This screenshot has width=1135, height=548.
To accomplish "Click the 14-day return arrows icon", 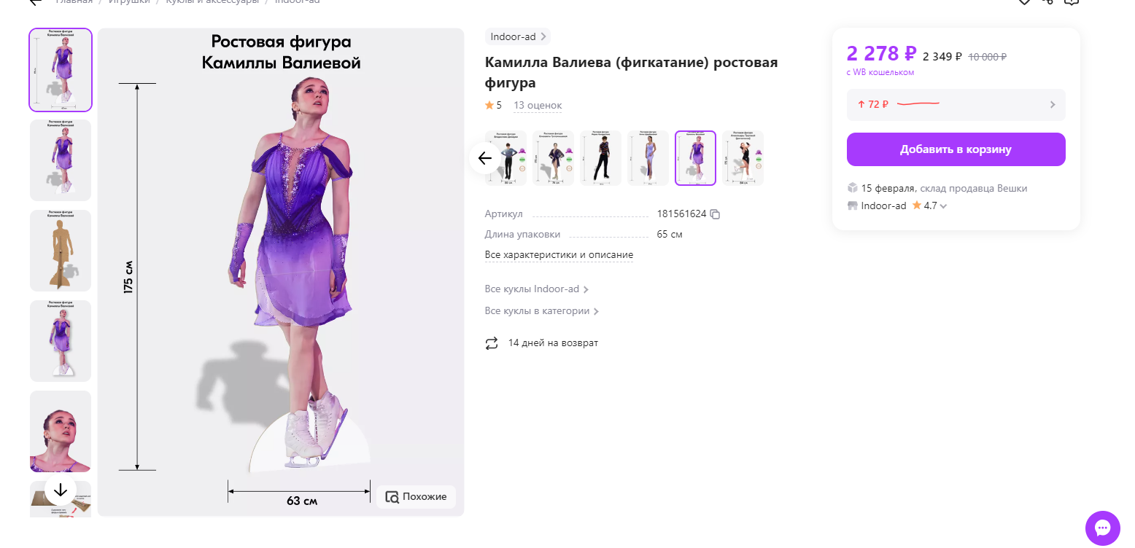I will pyautogui.click(x=492, y=343).
